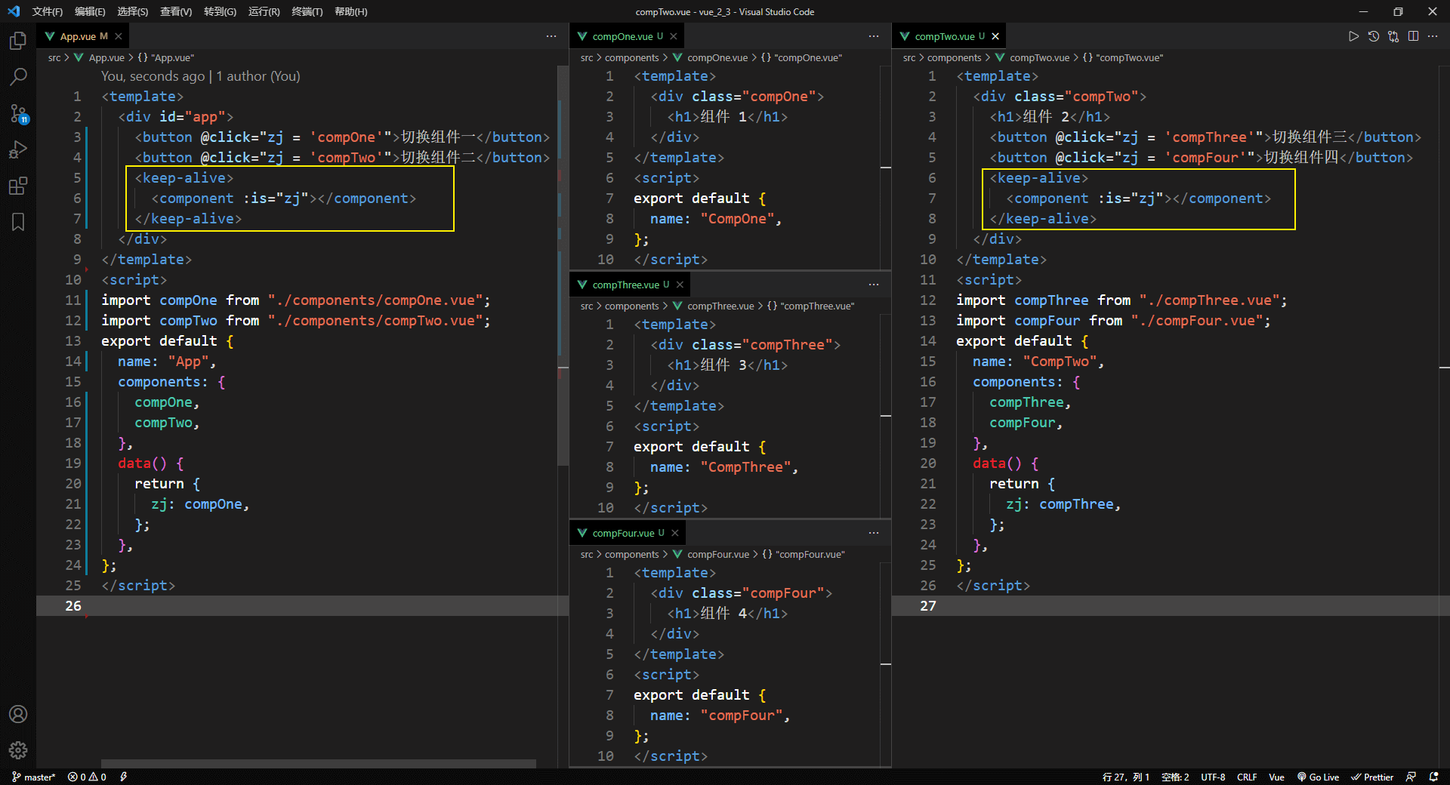The image size is (1450, 785).
Task: Click vertical scrollbar of App.vue editor
Action: point(563,265)
